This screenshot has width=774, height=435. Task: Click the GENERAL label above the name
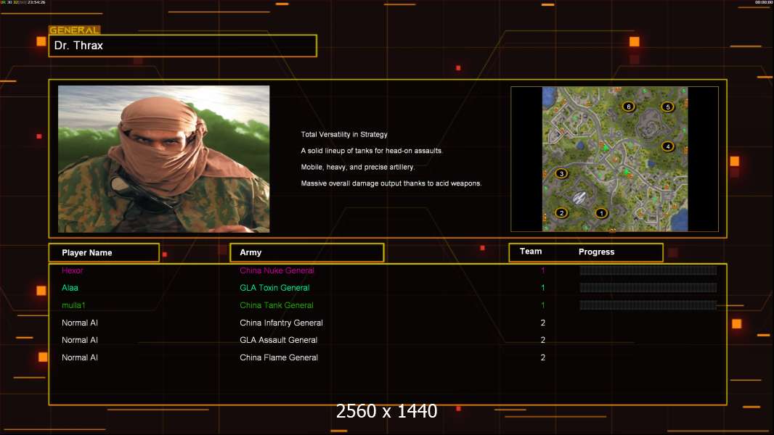[74, 30]
